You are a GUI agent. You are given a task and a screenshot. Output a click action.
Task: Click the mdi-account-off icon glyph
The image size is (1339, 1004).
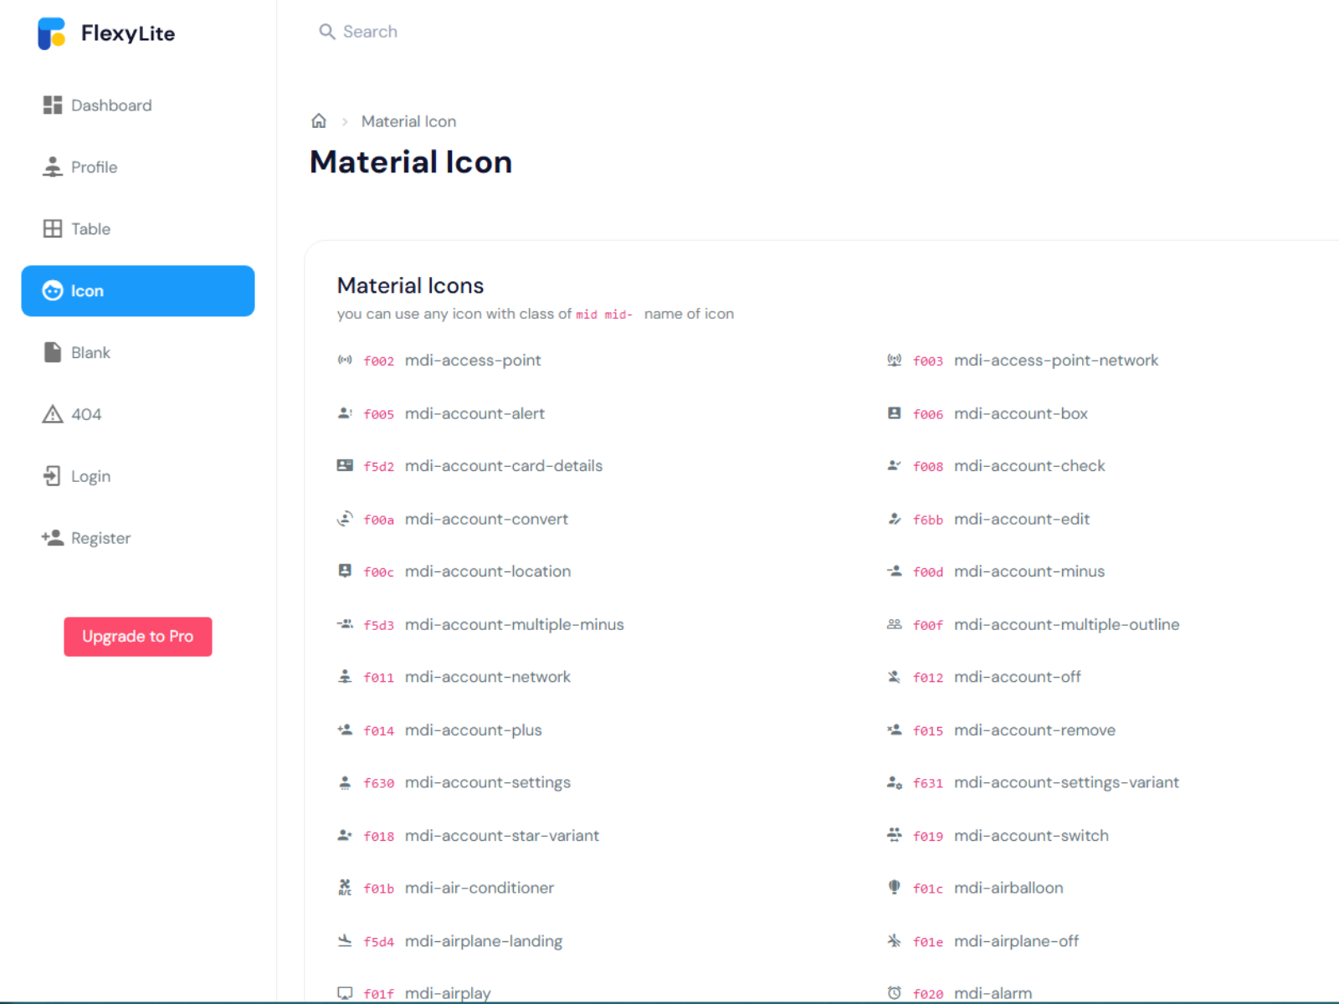click(x=894, y=677)
